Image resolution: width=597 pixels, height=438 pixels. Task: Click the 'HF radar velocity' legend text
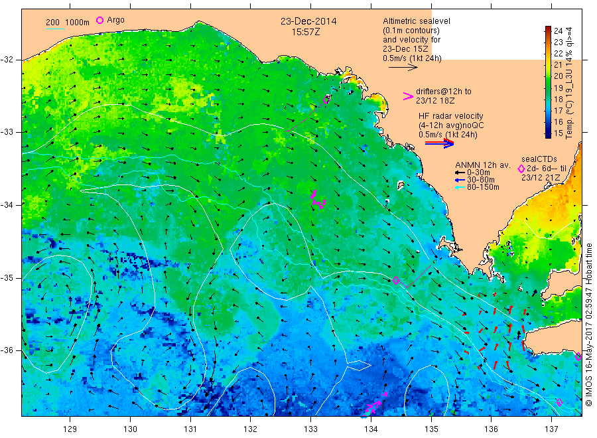click(x=451, y=115)
